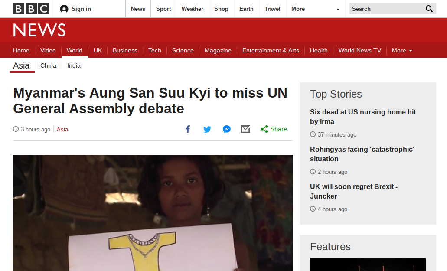
Task: Expand the More menu in news bar
Action: [x=402, y=50]
